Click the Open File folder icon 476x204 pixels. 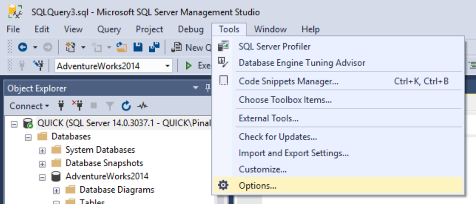tap(121, 47)
